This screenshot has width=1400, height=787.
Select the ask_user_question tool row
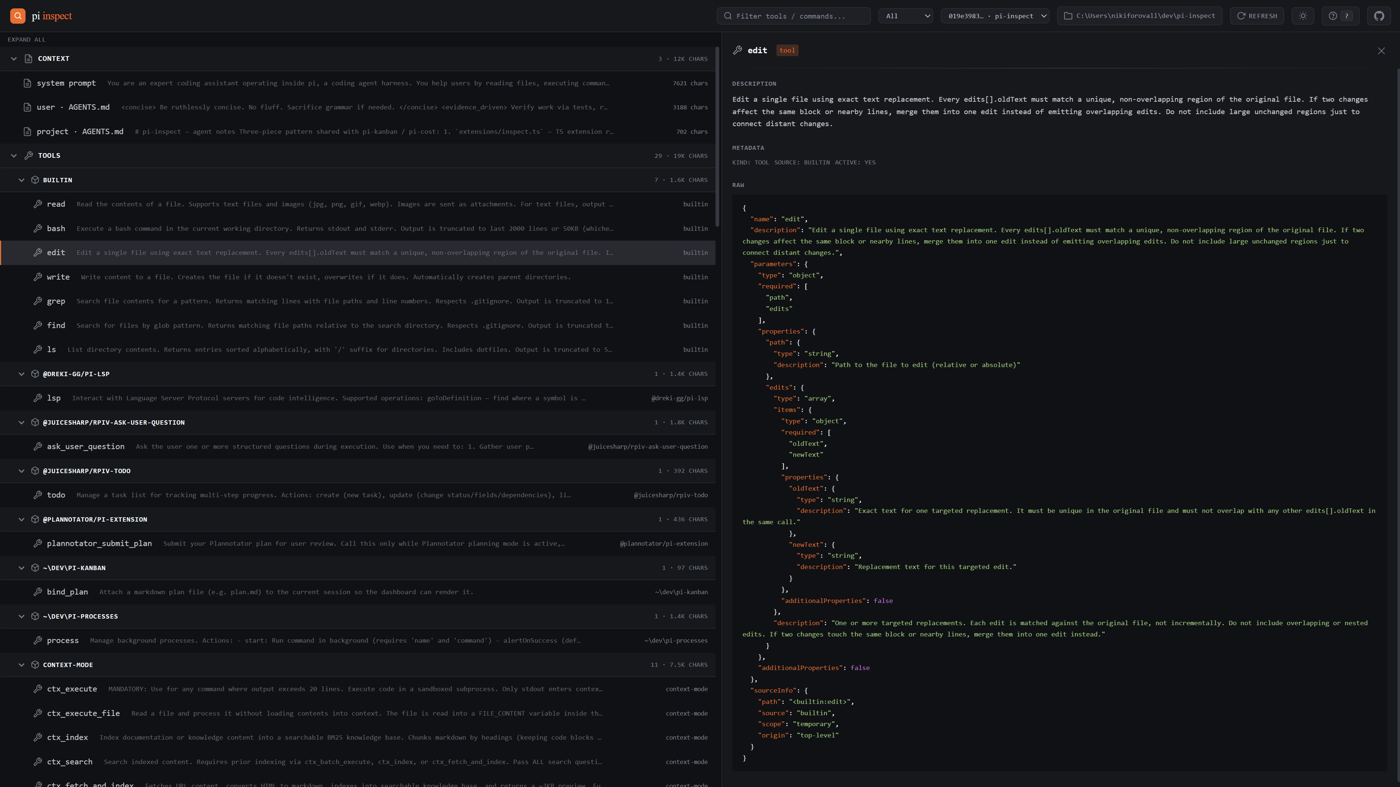(358, 447)
